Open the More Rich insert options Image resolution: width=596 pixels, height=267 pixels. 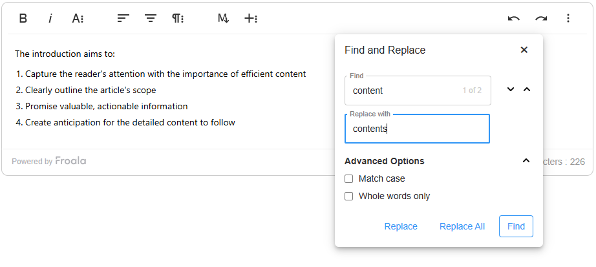click(250, 18)
